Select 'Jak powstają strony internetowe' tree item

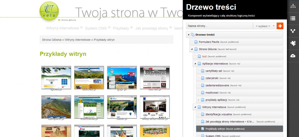click(x=240, y=122)
